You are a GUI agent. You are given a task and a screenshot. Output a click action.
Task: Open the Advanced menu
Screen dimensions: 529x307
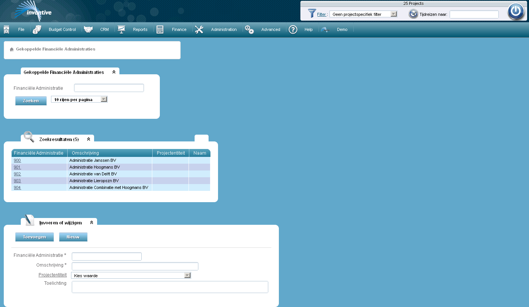[x=271, y=29]
